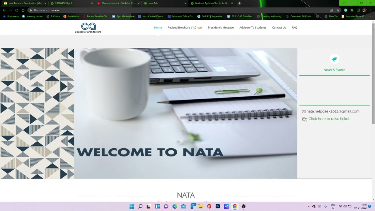Open Advisory To Students menu item
375x211 pixels.
253,28
